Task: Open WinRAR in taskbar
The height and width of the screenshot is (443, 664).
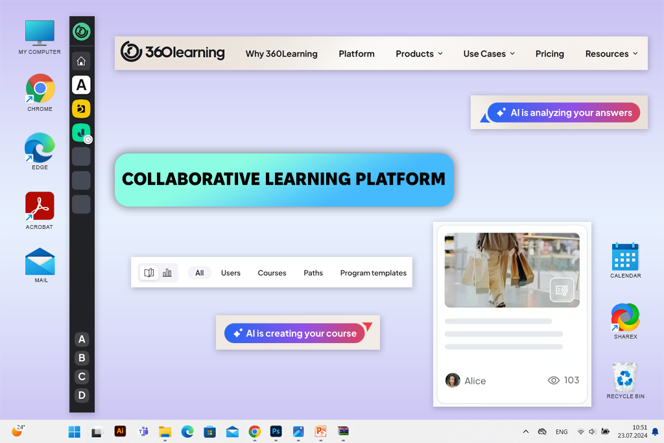Action: [343, 431]
